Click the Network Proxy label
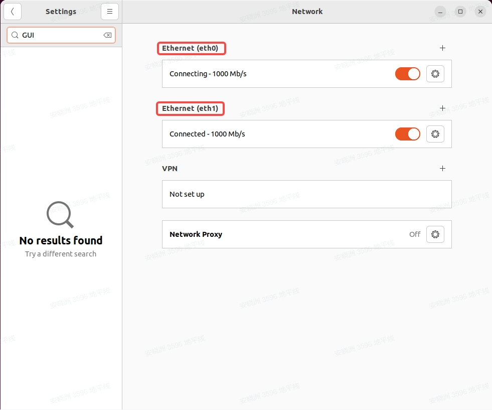Viewport: 492px width, 410px height. (196, 234)
